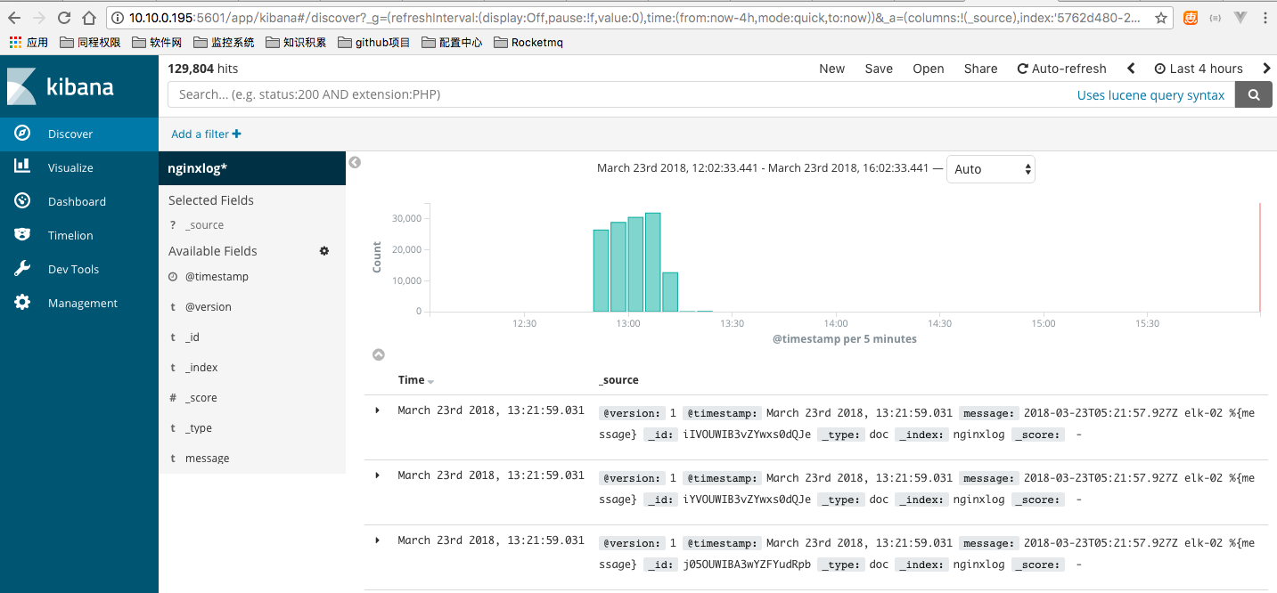
Task: Open Timelion mask icon
Action: coord(22,234)
